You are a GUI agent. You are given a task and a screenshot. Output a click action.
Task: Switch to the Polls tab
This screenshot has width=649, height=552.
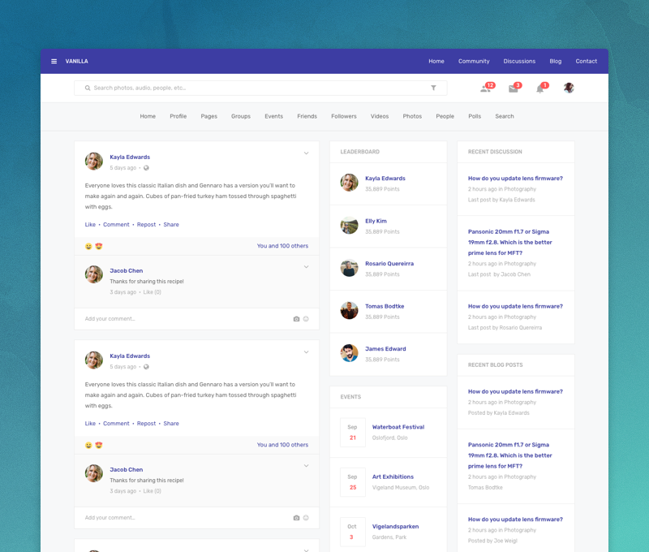[x=475, y=116]
